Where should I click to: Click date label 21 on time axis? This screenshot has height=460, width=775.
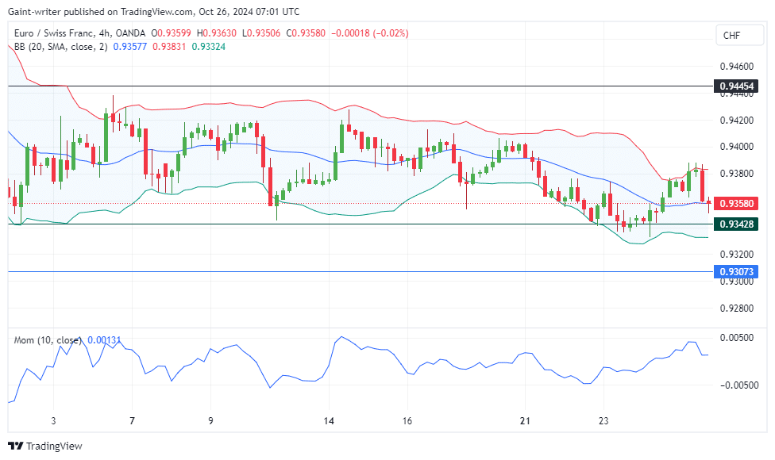[525, 421]
